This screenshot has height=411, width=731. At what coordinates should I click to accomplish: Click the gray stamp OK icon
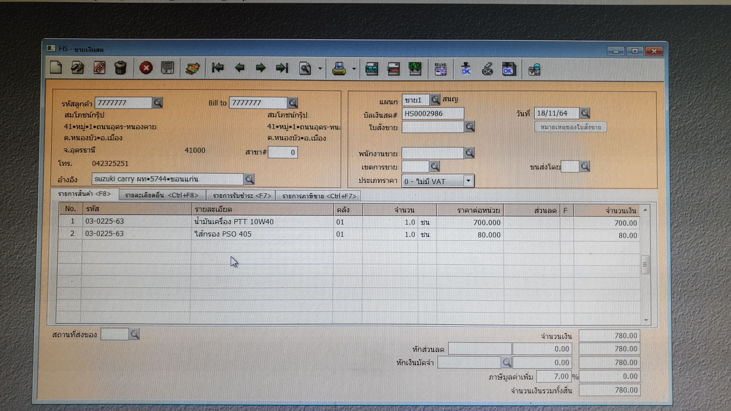click(487, 69)
